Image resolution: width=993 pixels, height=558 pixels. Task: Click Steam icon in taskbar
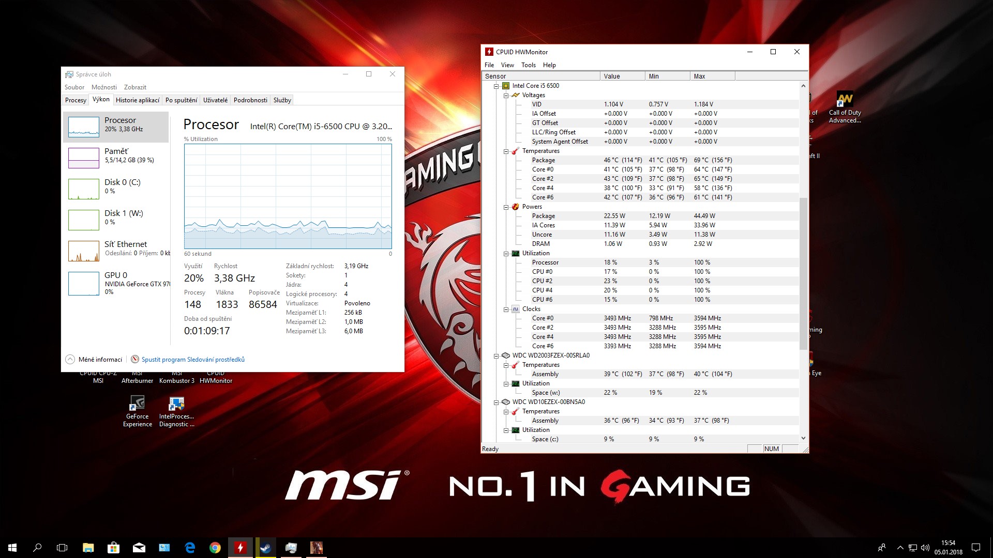pyautogui.click(x=266, y=548)
